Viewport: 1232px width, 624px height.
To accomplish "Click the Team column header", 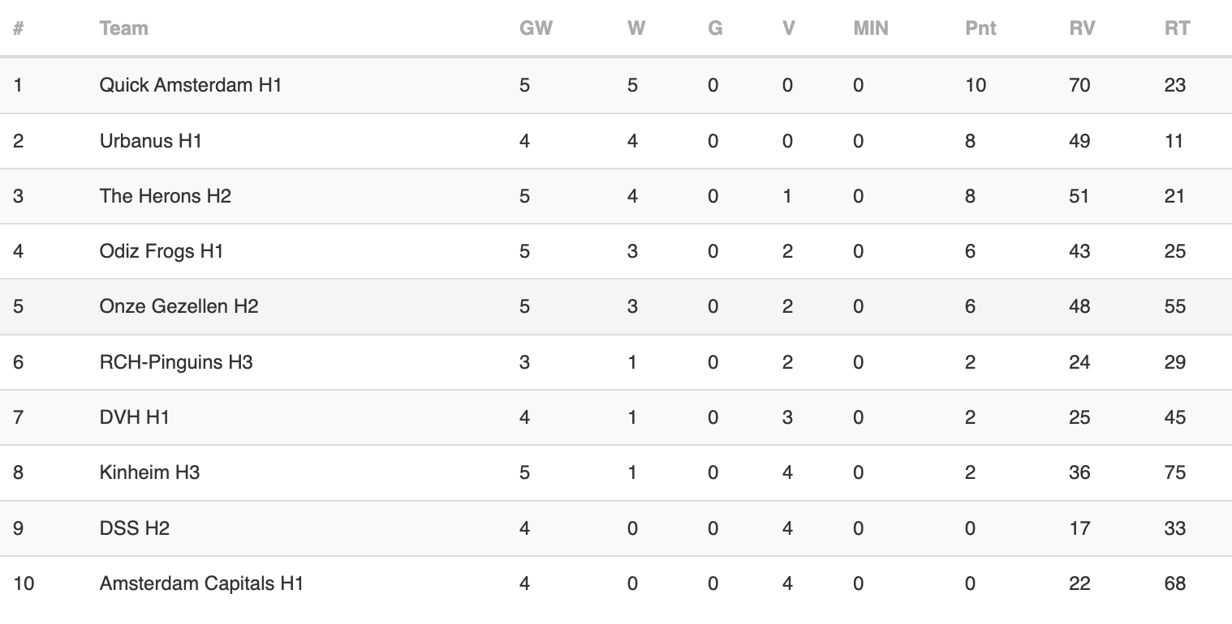I will [x=123, y=28].
